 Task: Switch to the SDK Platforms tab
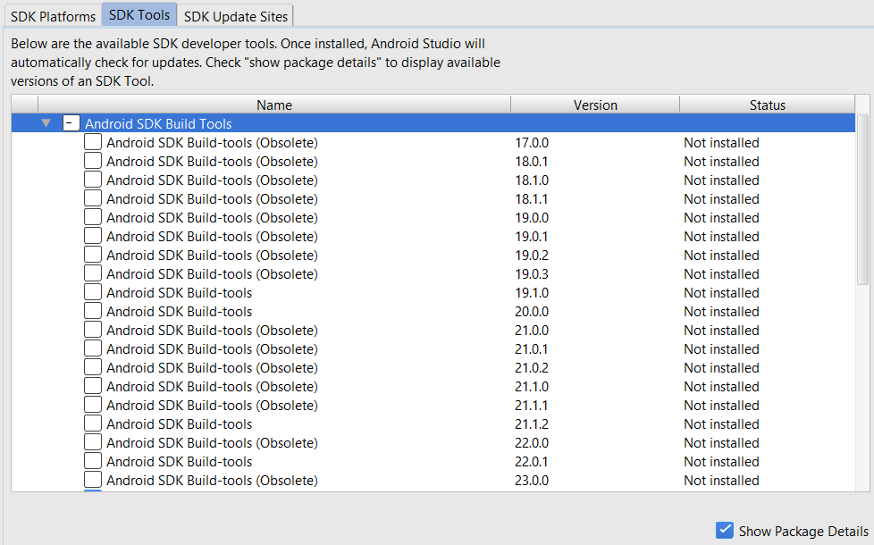(53, 16)
